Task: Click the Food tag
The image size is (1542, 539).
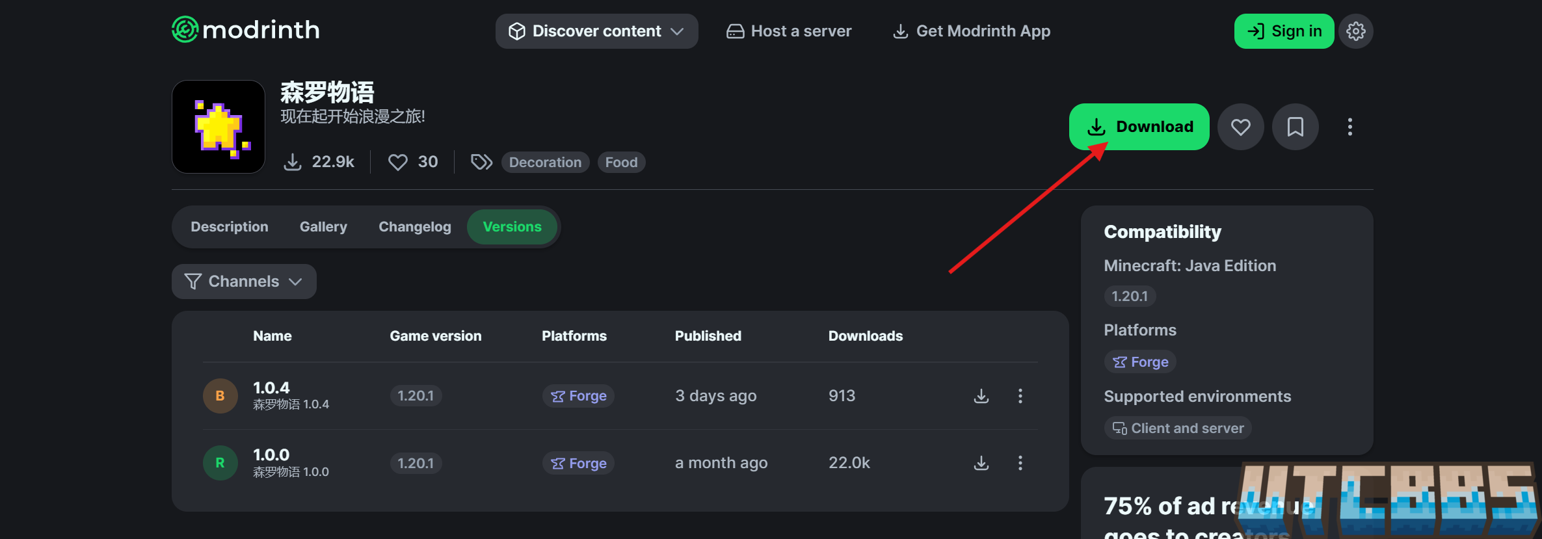Action: point(621,163)
